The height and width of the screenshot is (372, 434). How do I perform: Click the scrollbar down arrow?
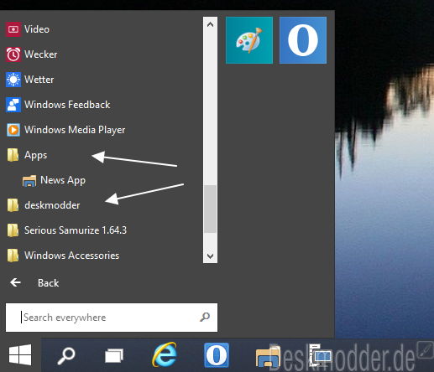pos(210,256)
